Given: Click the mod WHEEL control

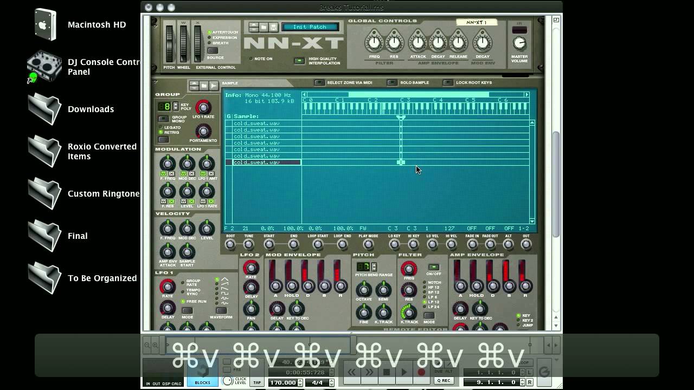Looking at the screenshot, I should pos(184,43).
